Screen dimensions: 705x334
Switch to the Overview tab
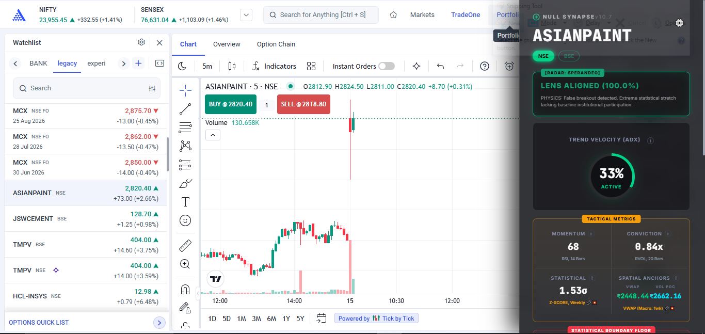pyautogui.click(x=227, y=44)
